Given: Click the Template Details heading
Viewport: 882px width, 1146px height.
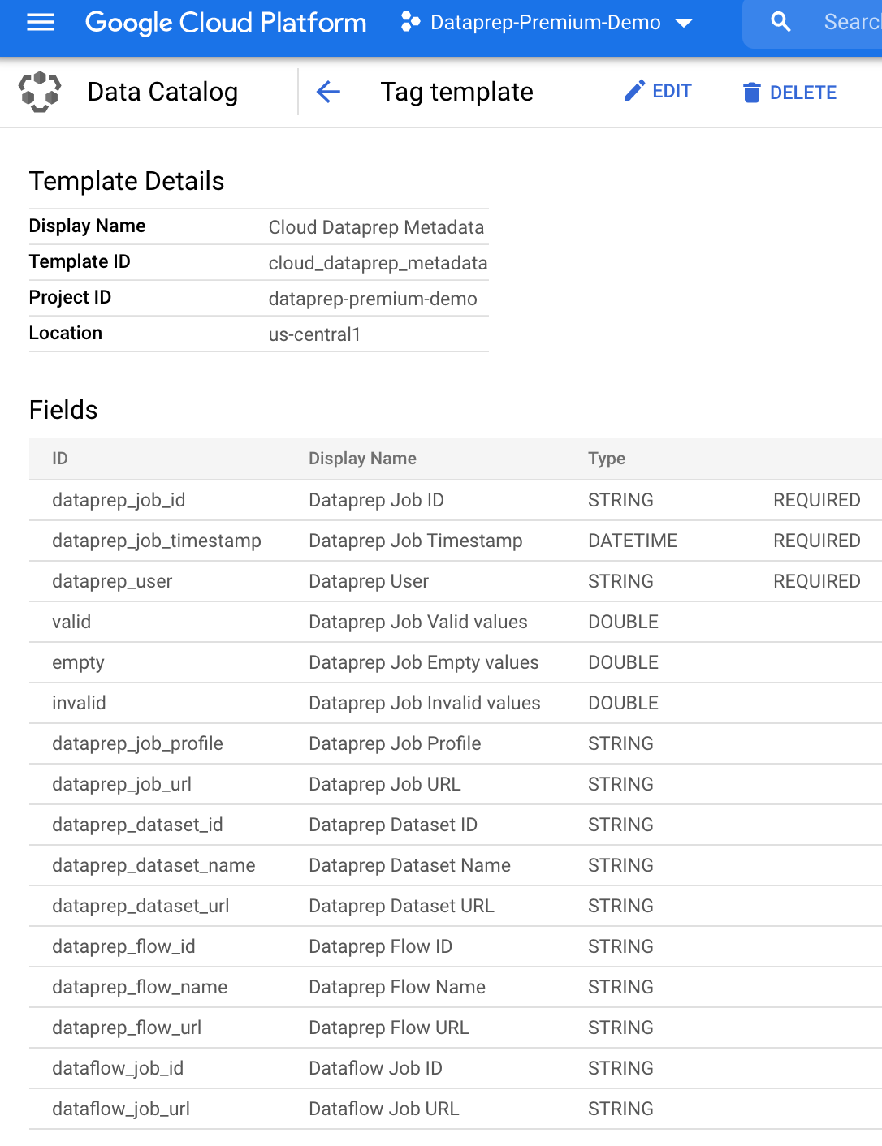Looking at the screenshot, I should [x=127, y=181].
